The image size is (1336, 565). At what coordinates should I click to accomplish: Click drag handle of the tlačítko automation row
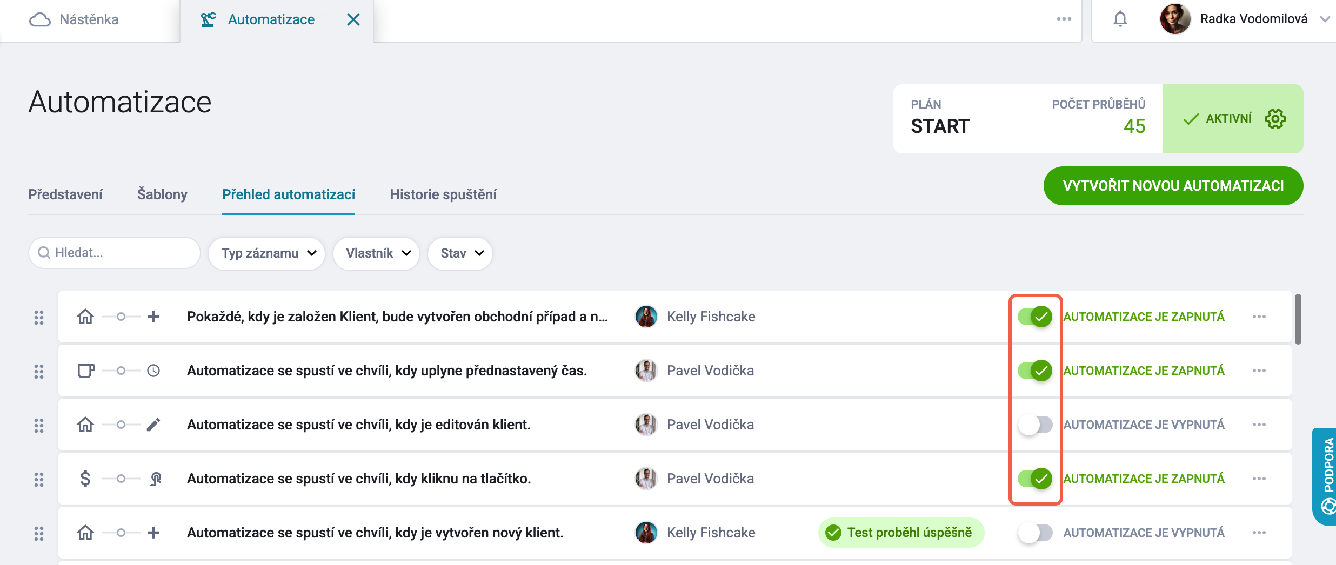(39, 479)
